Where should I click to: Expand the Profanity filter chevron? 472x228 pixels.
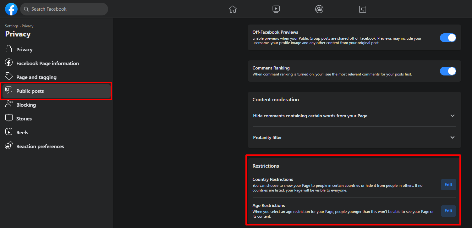[x=453, y=137]
